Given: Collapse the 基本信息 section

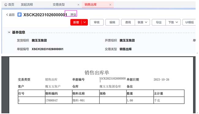Looking at the screenshot, I should (9, 32).
